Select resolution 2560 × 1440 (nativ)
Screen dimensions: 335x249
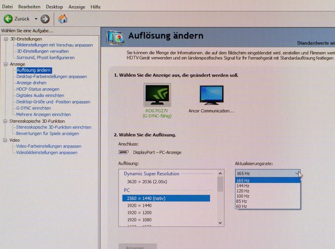click(x=166, y=198)
